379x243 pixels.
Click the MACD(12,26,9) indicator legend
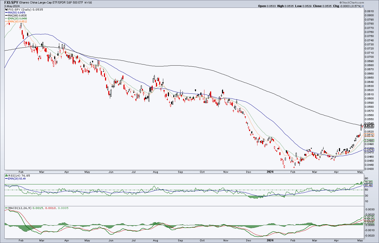(20, 208)
